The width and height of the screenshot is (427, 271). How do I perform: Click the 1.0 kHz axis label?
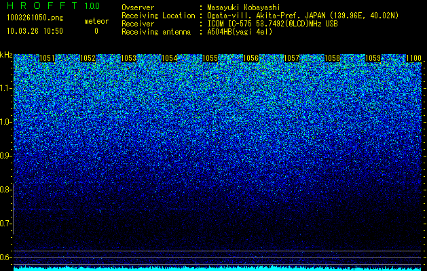pyautogui.click(x=5, y=122)
